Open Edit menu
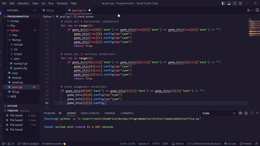Viewport: 260px width, 146px height. [12, 3]
